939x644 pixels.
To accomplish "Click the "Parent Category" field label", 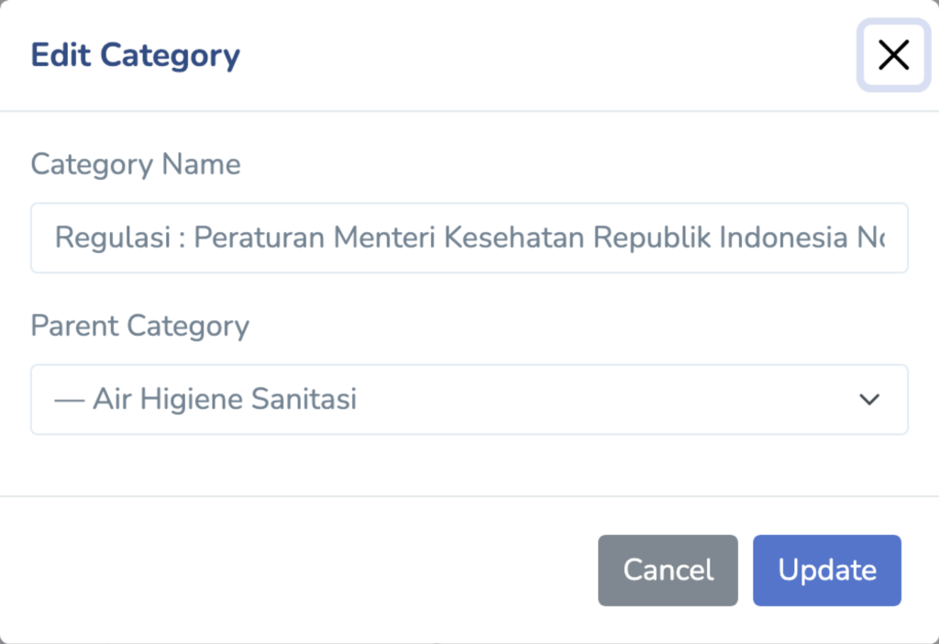I will coord(139,327).
